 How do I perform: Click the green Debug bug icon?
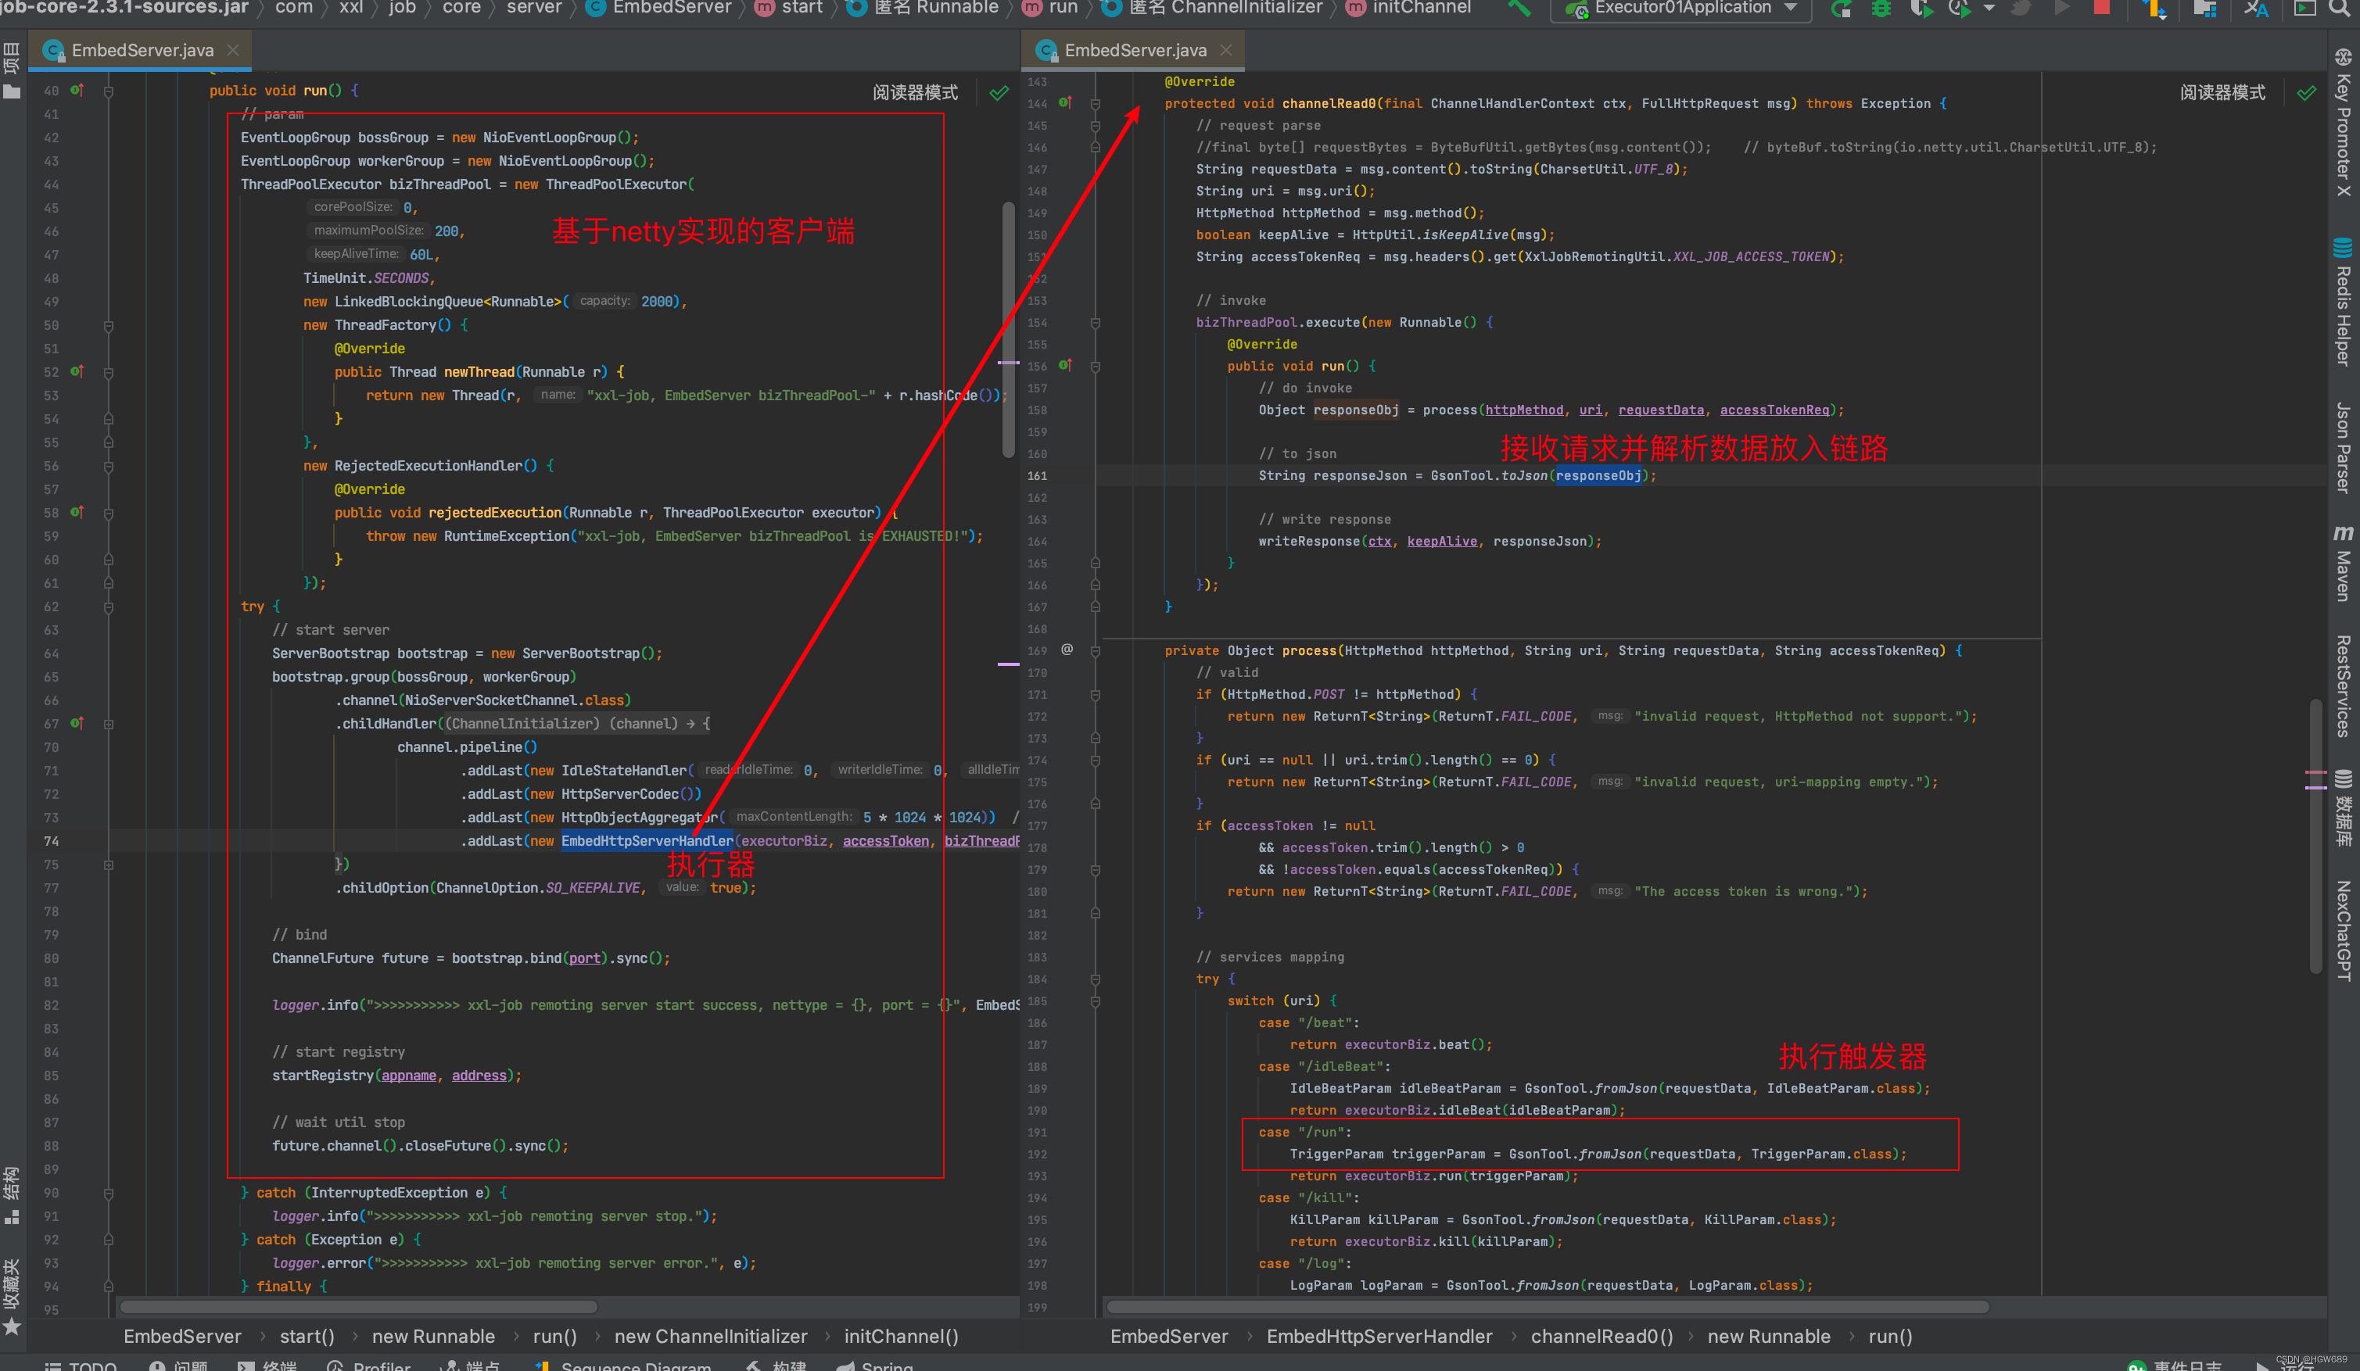pyautogui.click(x=1881, y=9)
